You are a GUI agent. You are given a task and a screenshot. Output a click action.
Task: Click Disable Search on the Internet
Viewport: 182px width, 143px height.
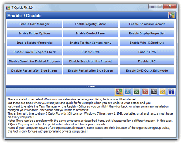(x=90, y=61)
